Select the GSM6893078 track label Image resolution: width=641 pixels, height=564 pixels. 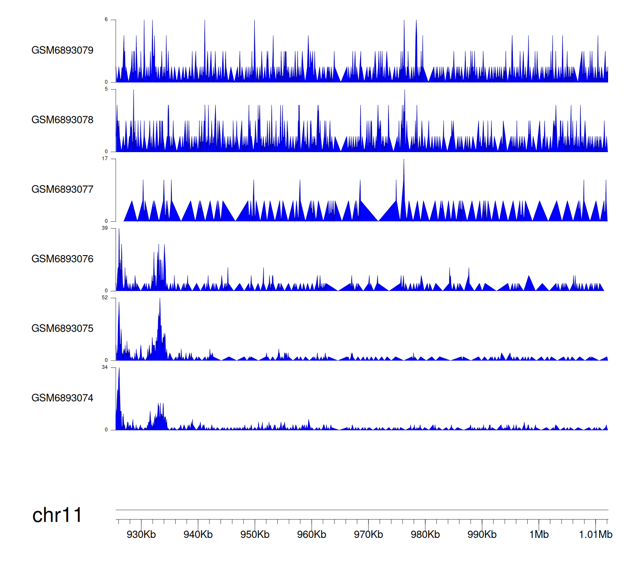[x=62, y=120]
